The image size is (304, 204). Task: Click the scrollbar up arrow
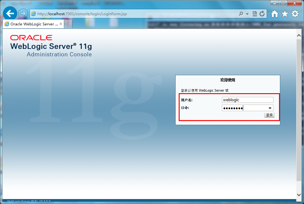pos(299,36)
